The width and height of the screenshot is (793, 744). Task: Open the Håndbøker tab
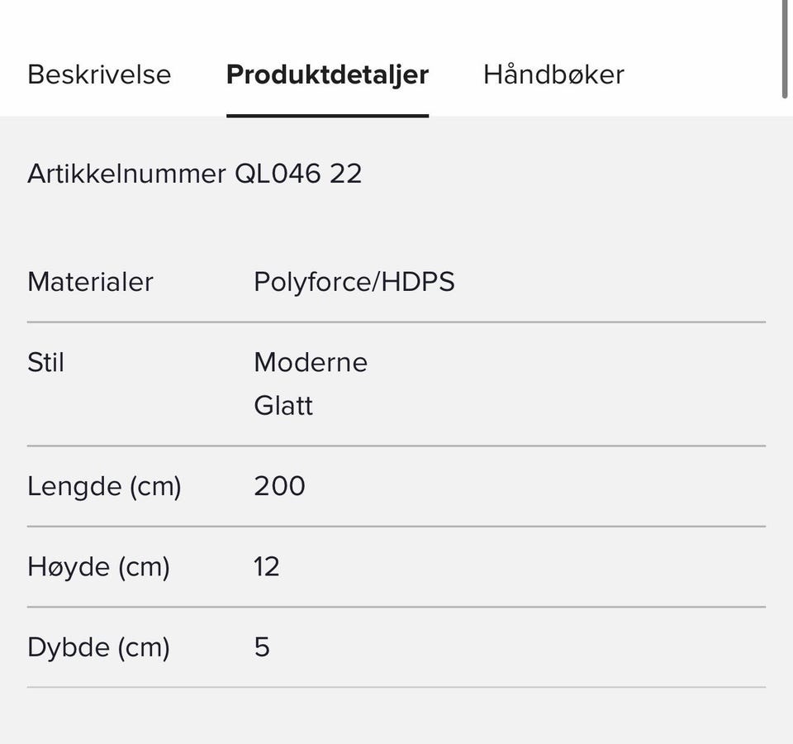click(553, 74)
